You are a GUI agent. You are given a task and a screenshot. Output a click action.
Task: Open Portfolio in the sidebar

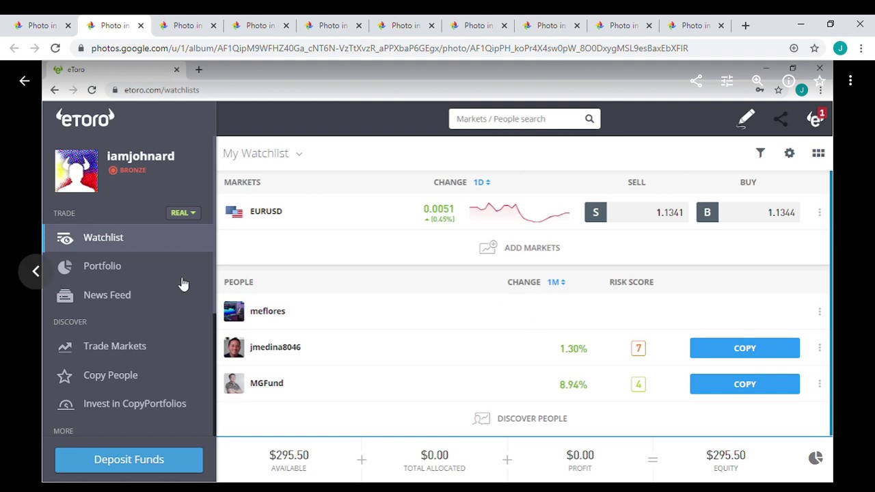pos(129,266)
